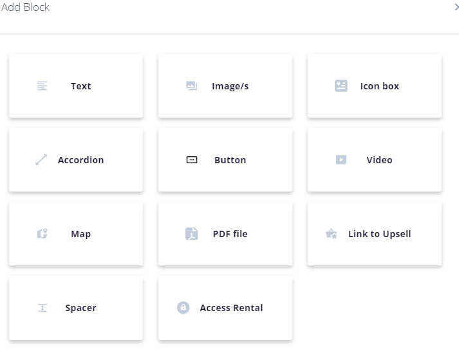Screen dimensions: 459x349
Task: Click the text lines icon
Action: tap(42, 86)
